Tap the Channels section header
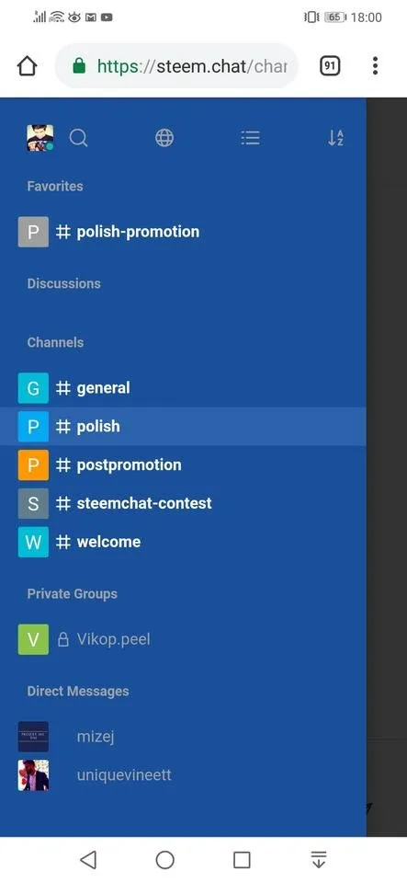Image resolution: width=407 pixels, height=883 pixels. coord(55,342)
